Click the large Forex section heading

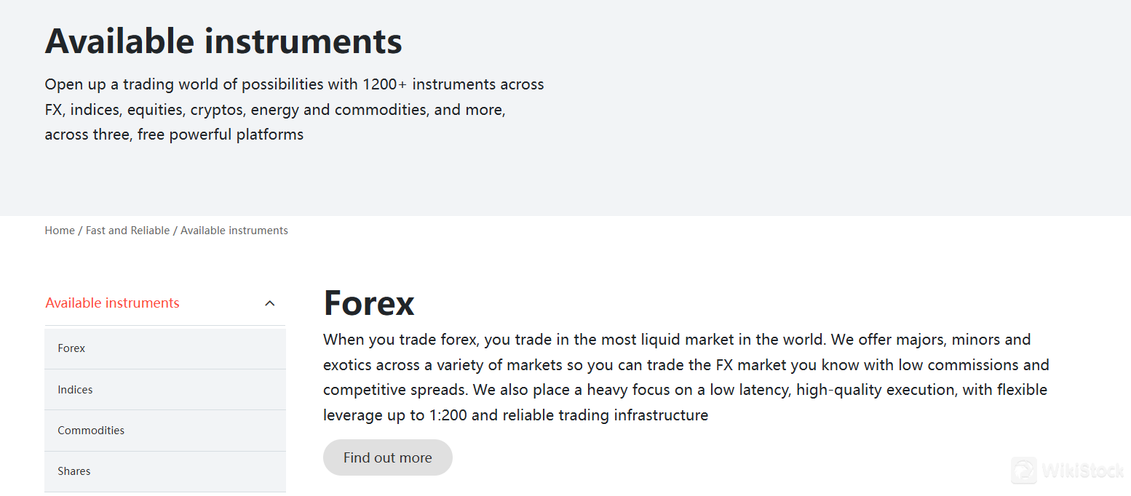[369, 303]
